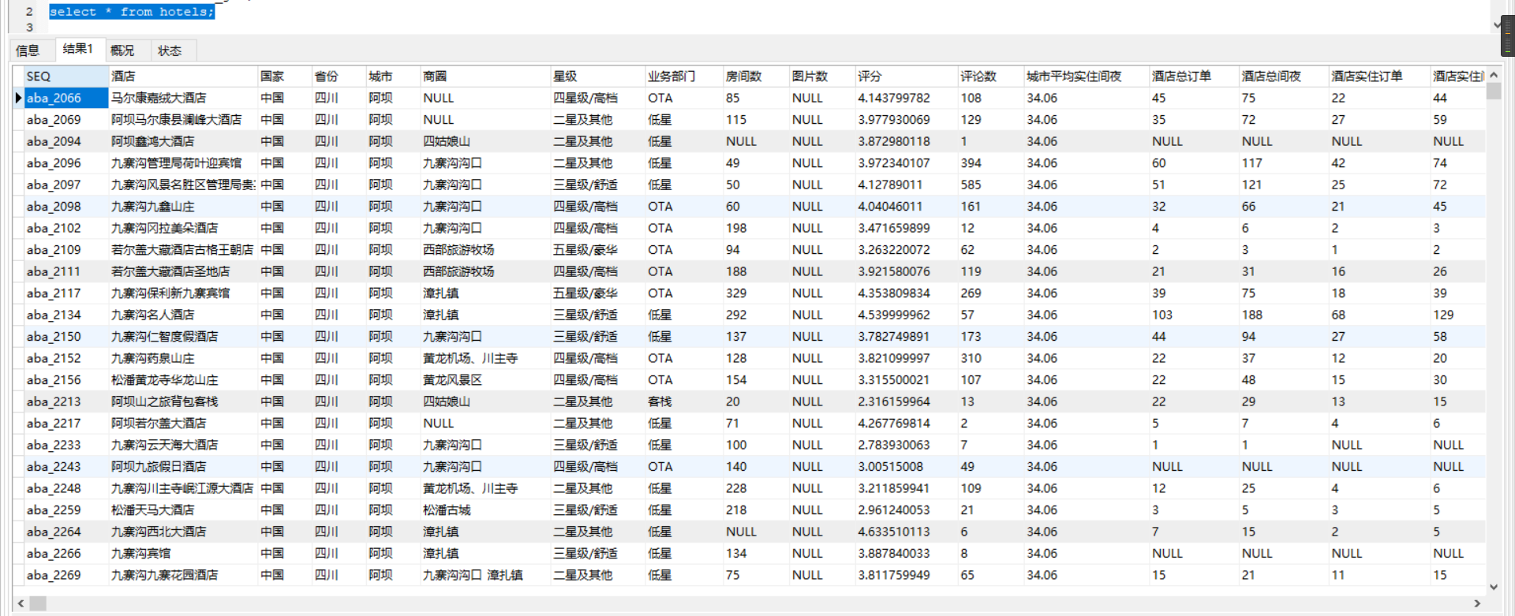Image resolution: width=1515 pixels, height=616 pixels.
Task: Click hotel name 九寨沟九鑫山庄
Action: click(153, 207)
